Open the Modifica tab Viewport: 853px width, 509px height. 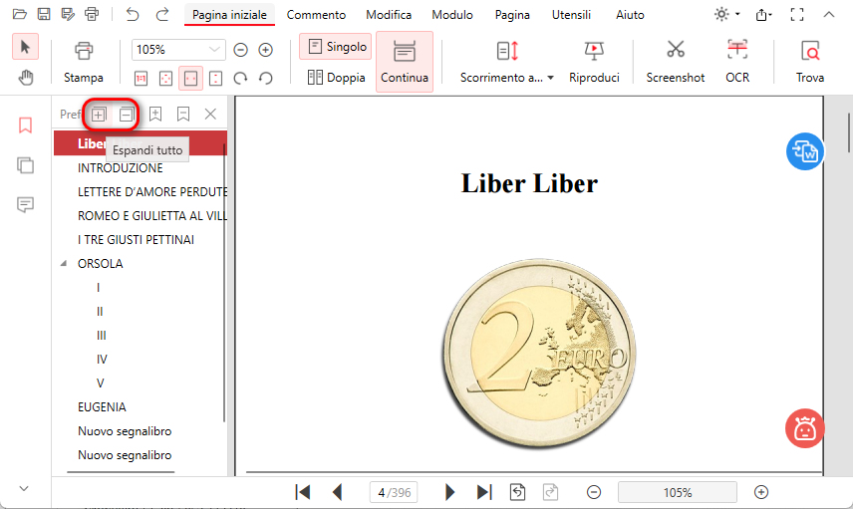[389, 15]
